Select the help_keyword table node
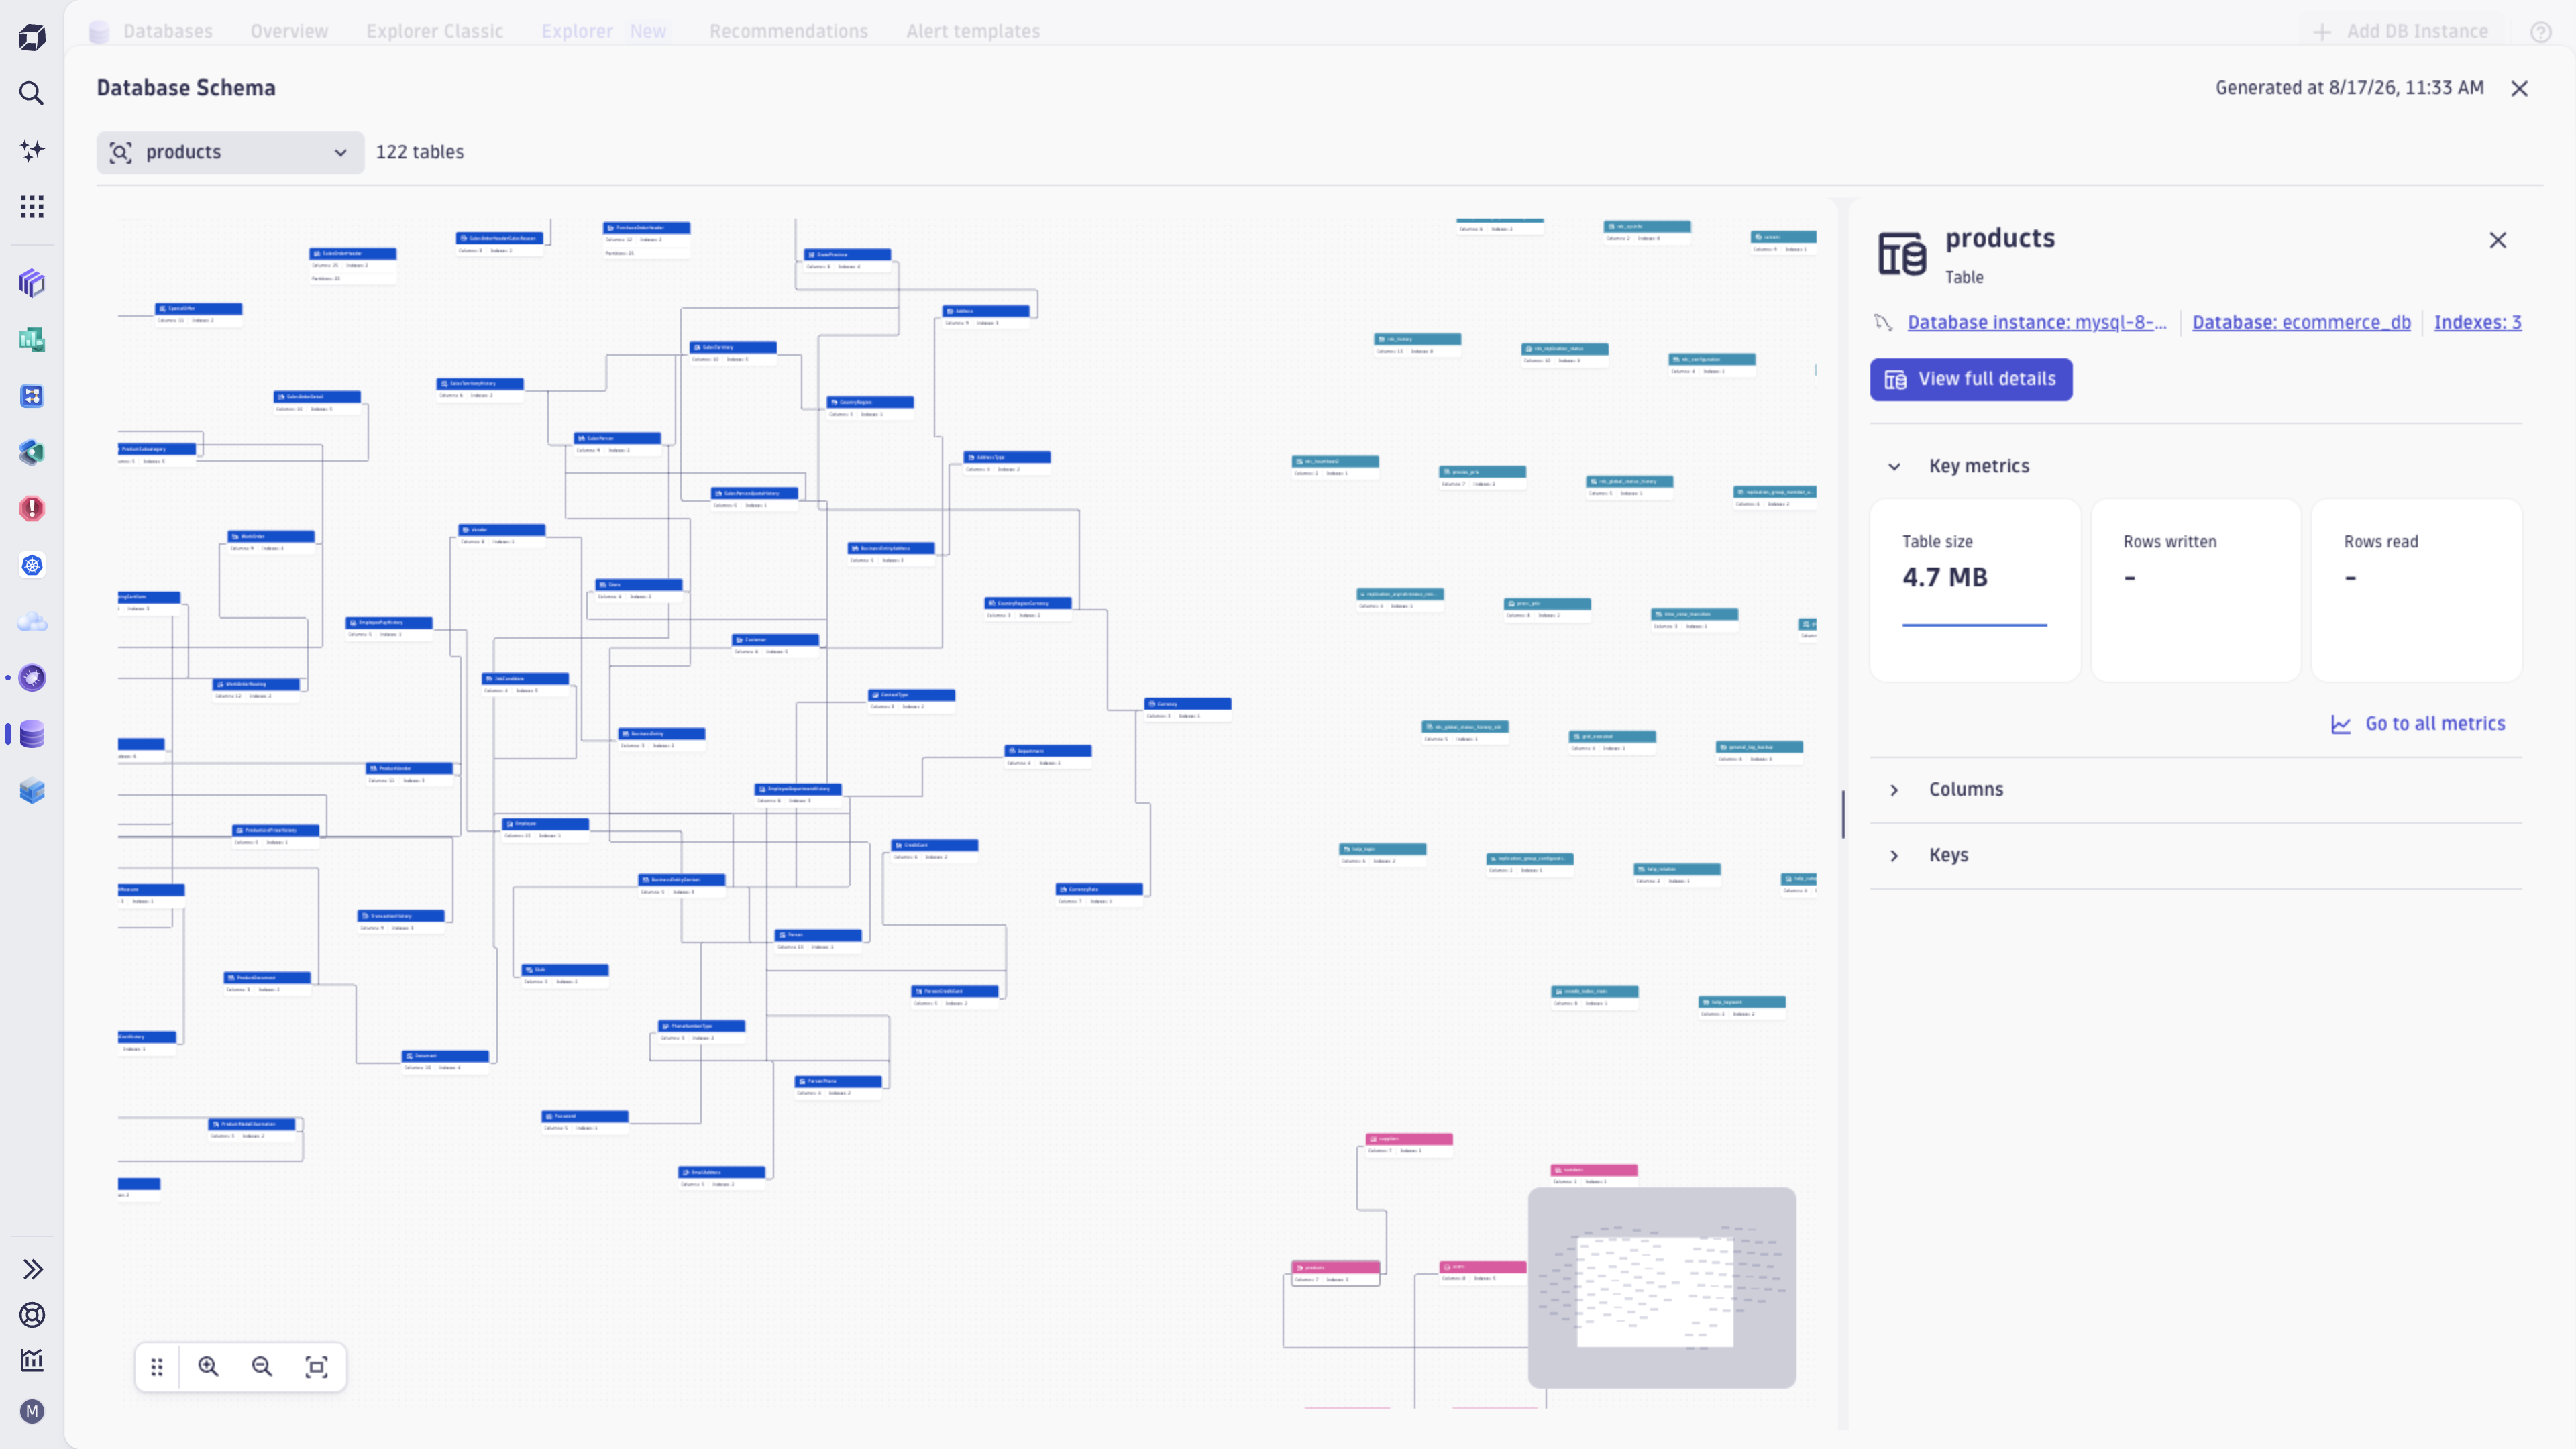This screenshot has width=2576, height=1449. [1742, 1007]
